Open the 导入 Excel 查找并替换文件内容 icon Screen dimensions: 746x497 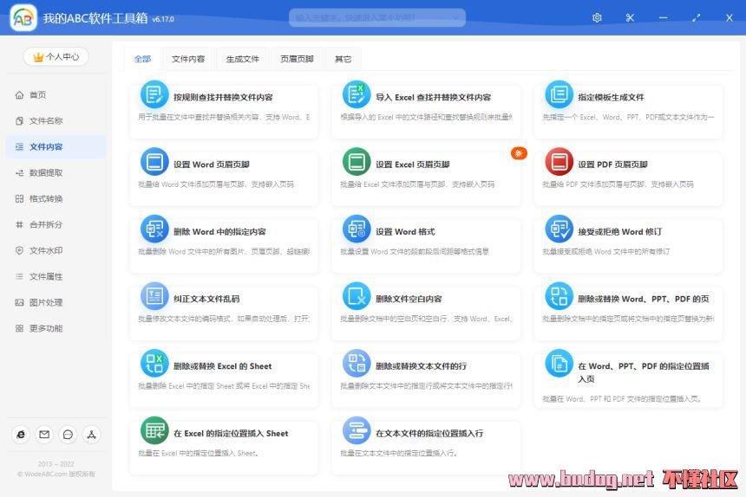pos(357,94)
